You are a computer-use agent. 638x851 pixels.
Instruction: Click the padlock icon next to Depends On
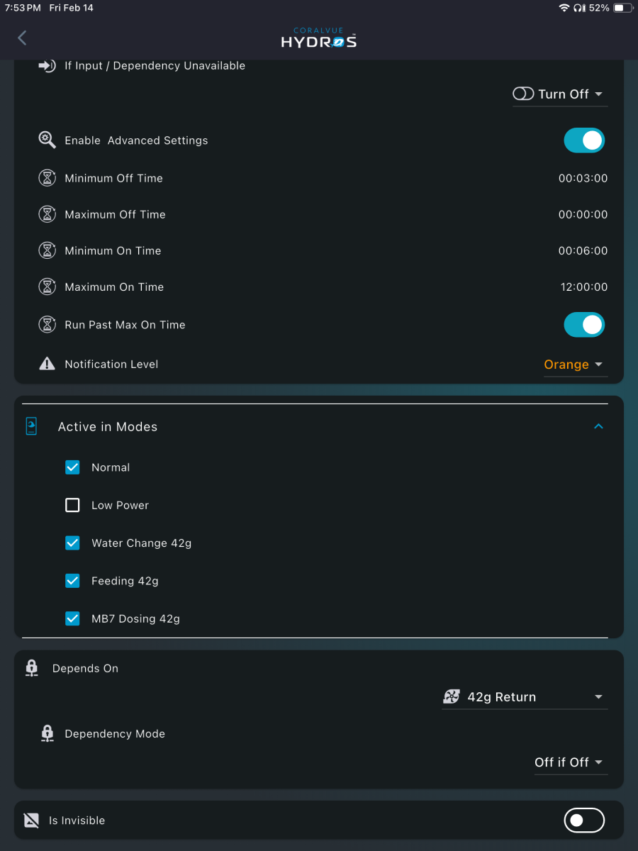31,668
